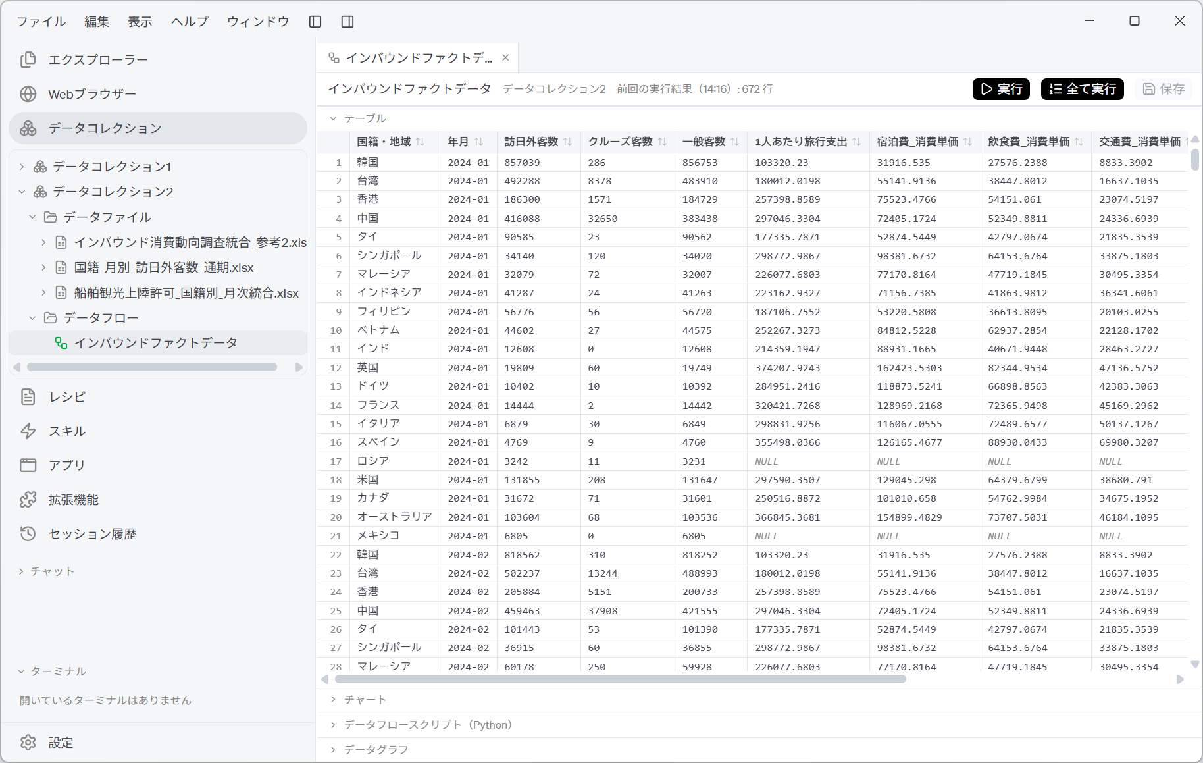Open the 拡張機能 puzzle icon

tap(28, 500)
